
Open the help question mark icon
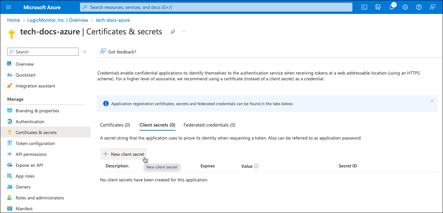point(419,7)
